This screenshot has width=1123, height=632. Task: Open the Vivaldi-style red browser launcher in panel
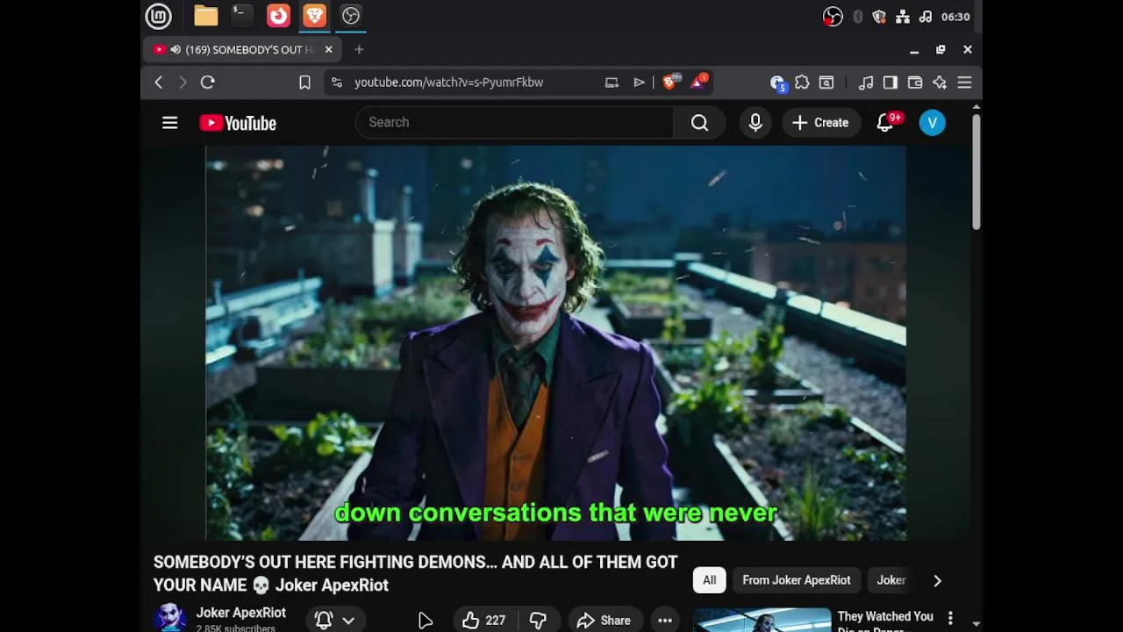click(x=278, y=16)
